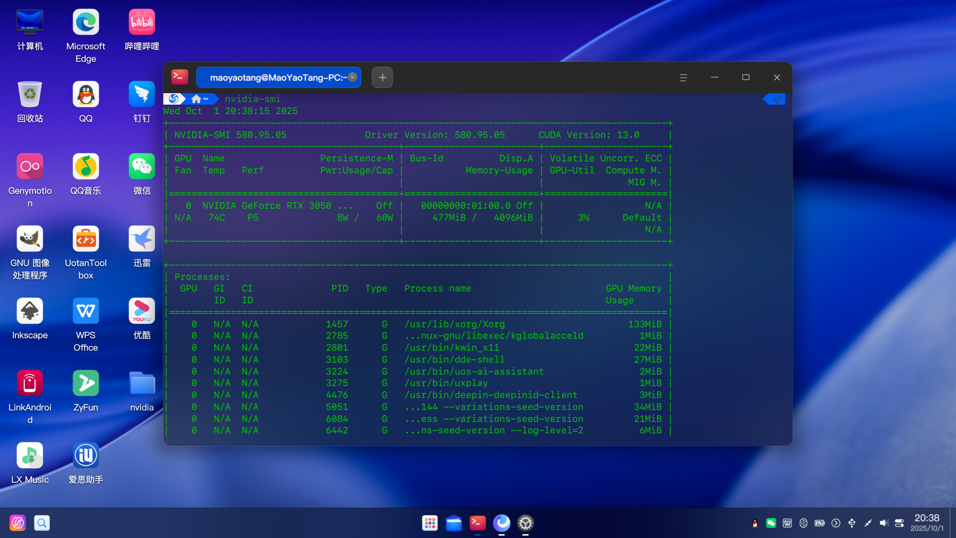
Task: Open Bluetooth tray icon
Action: 803,523
